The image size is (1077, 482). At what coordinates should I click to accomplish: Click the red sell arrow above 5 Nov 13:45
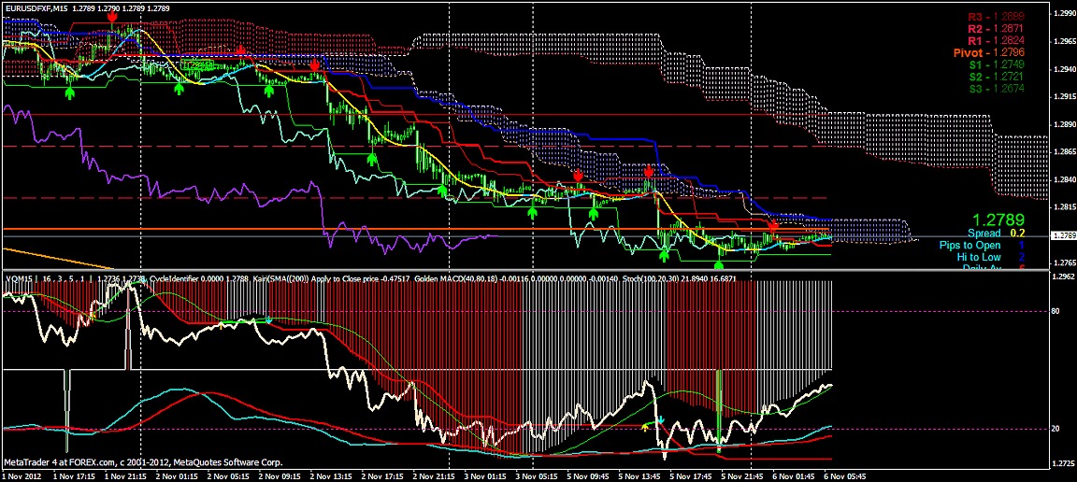[x=648, y=170]
